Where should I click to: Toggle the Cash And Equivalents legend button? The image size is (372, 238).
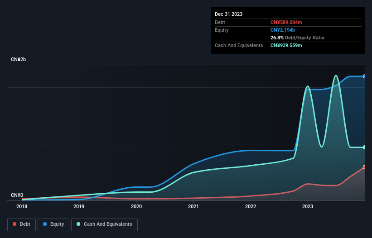point(104,224)
